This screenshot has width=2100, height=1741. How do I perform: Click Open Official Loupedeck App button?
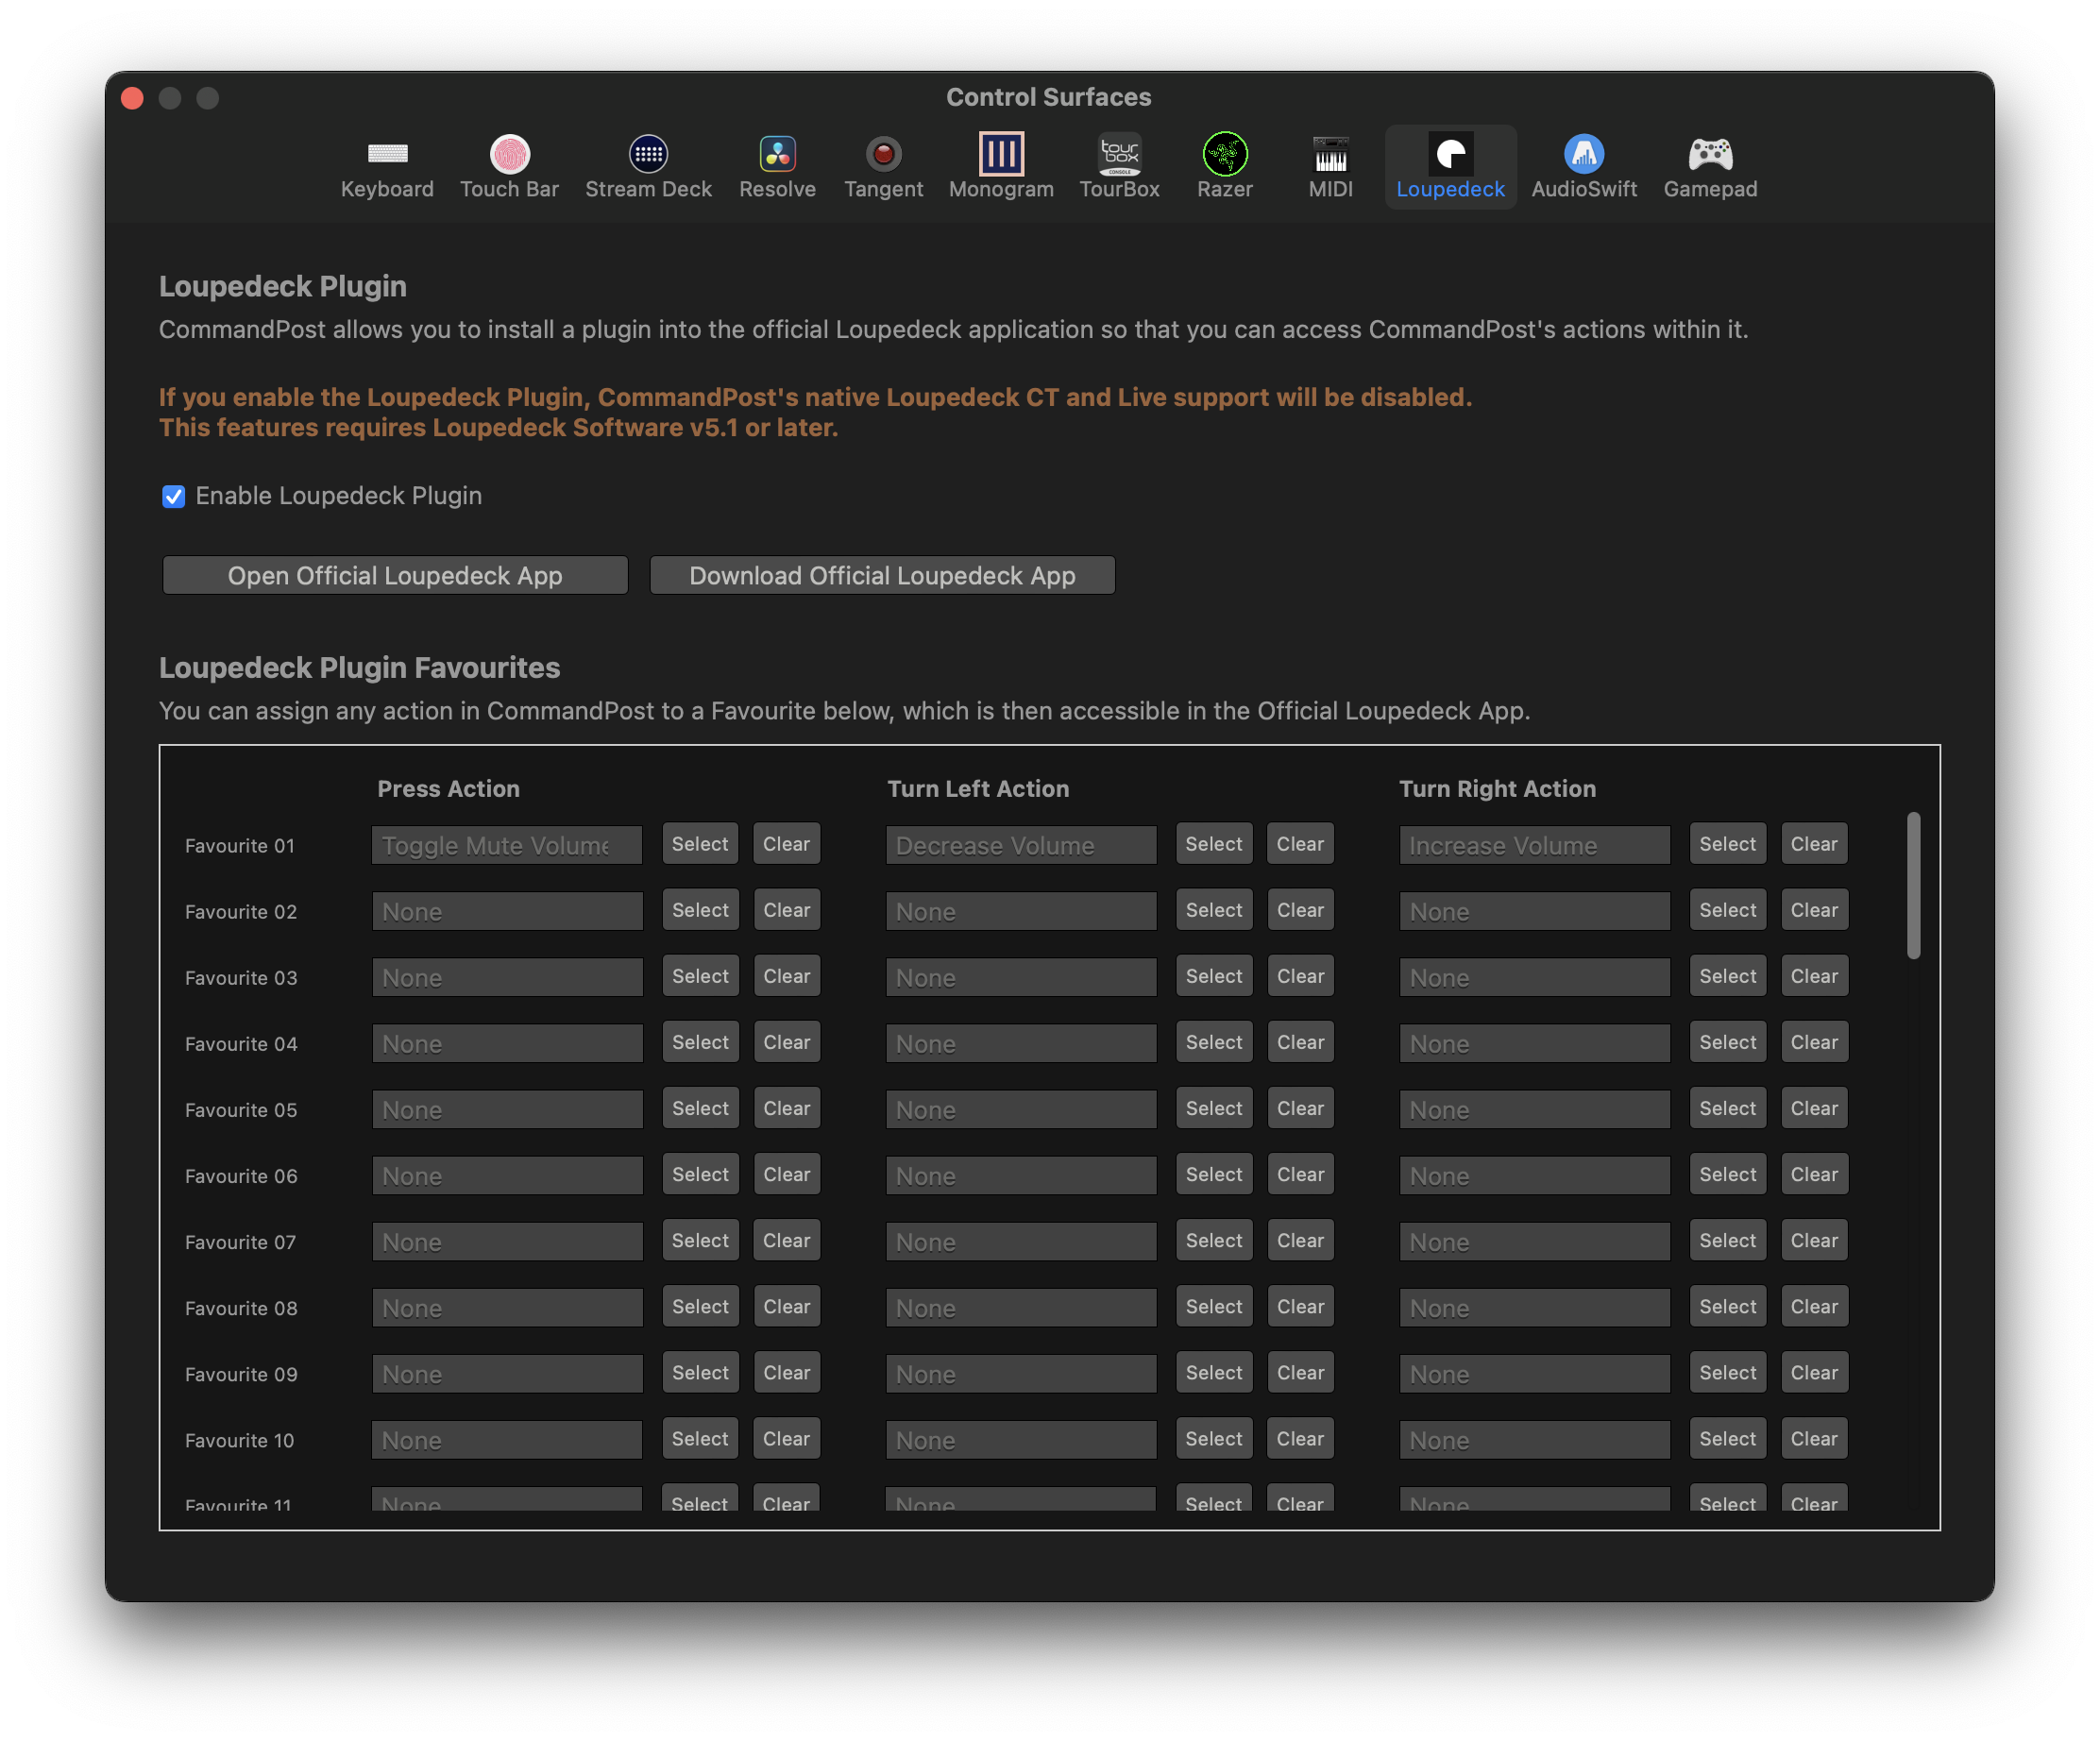(395, 576)
